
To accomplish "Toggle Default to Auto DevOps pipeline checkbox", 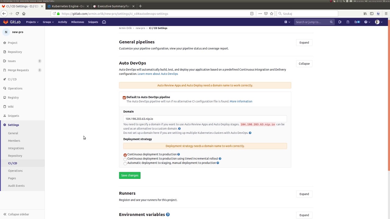I will coord(124,98).
